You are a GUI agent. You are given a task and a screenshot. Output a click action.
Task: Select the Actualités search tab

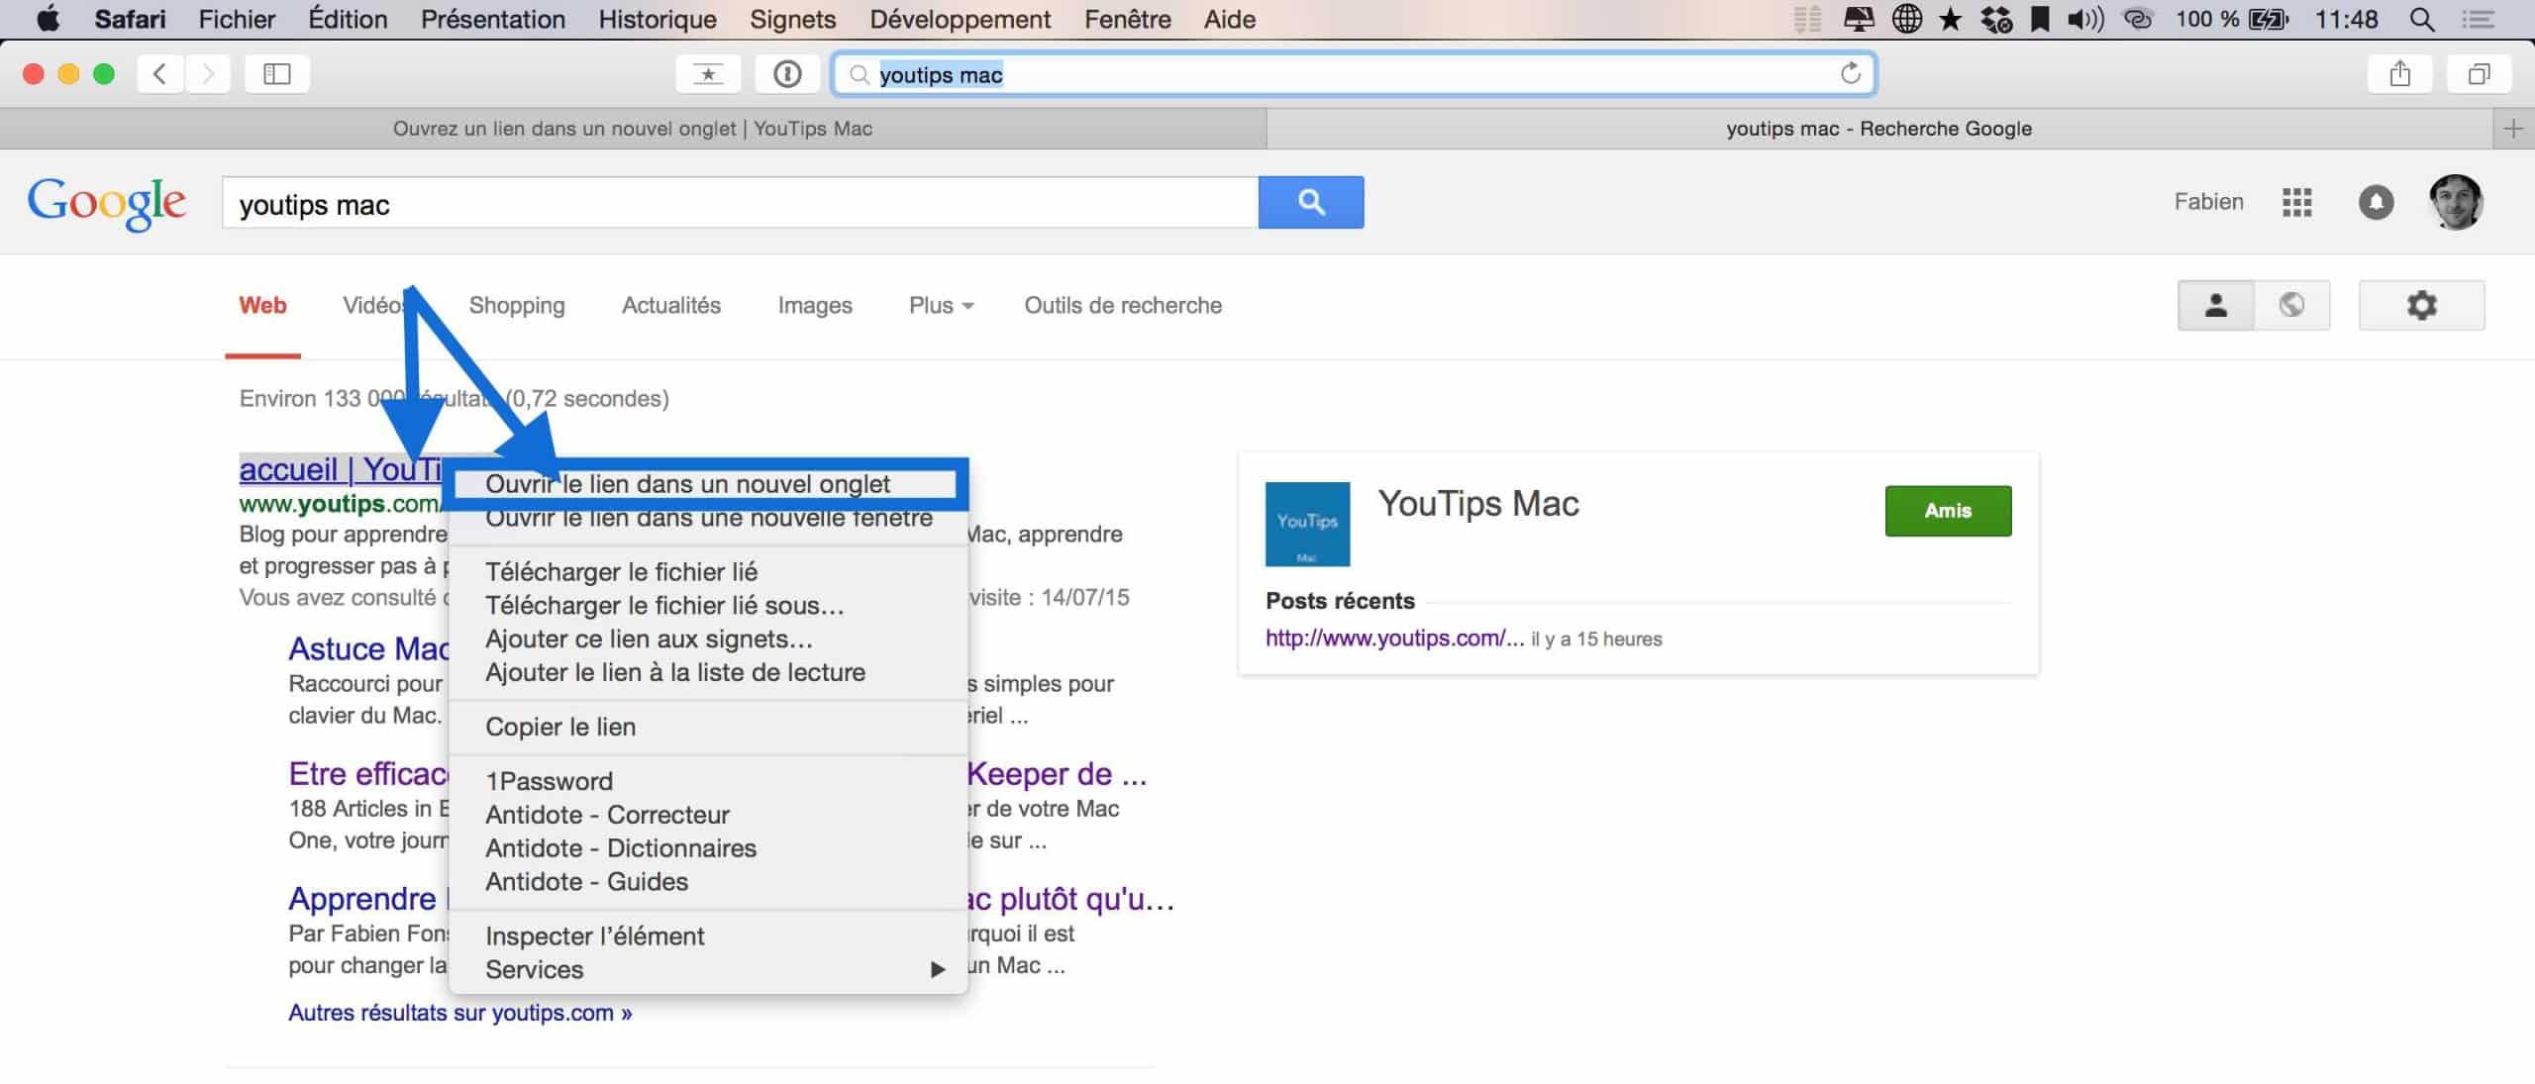671,305
